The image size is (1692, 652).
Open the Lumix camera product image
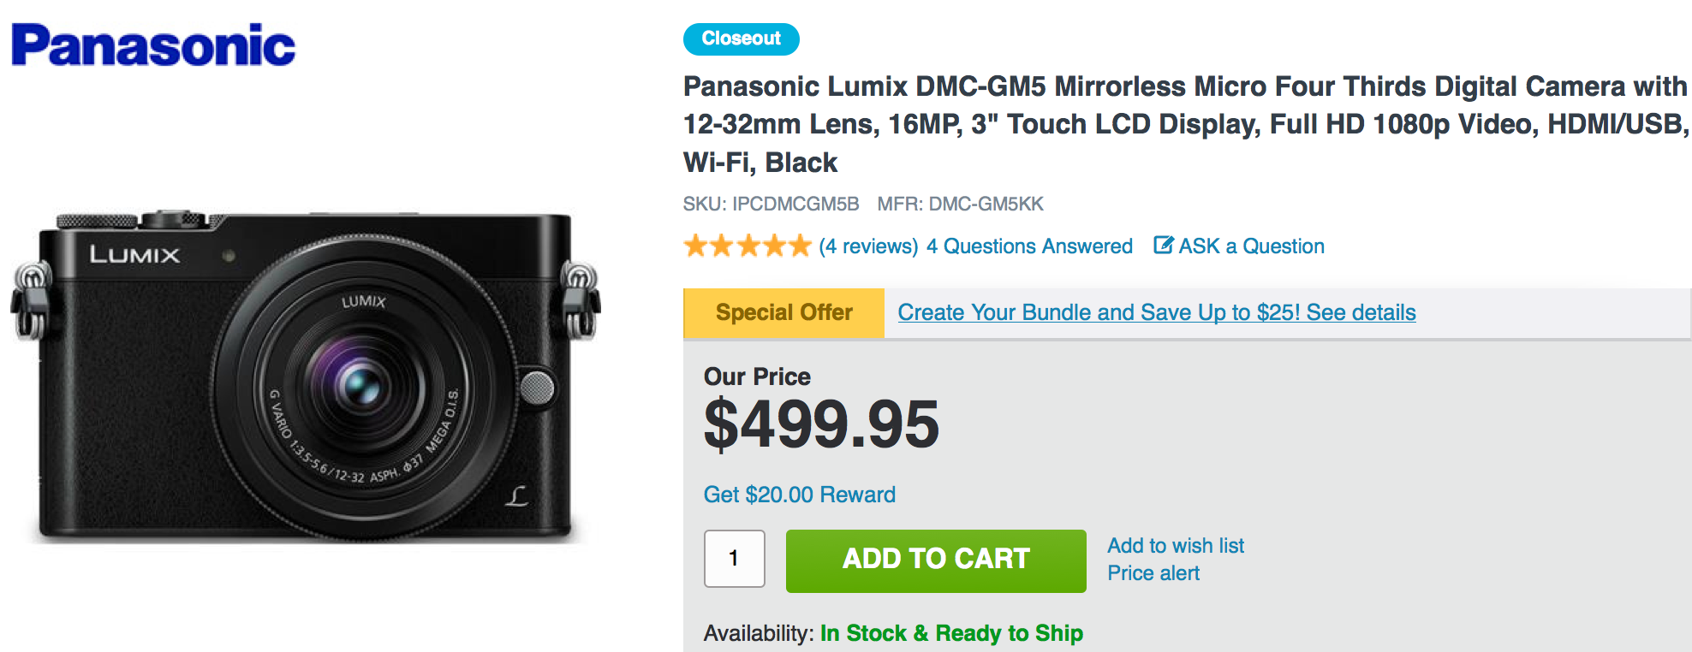306,376
